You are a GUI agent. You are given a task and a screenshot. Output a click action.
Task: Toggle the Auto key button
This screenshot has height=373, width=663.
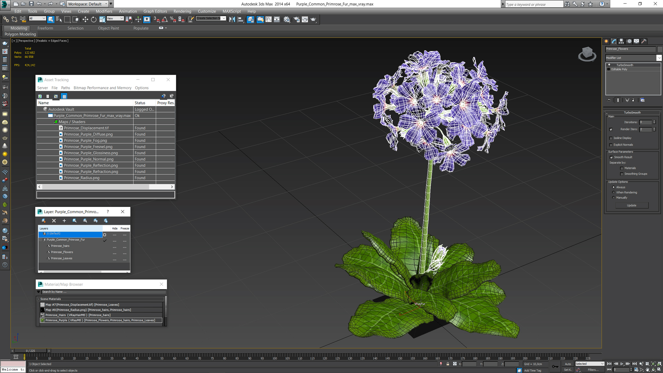tap(568, 364)
